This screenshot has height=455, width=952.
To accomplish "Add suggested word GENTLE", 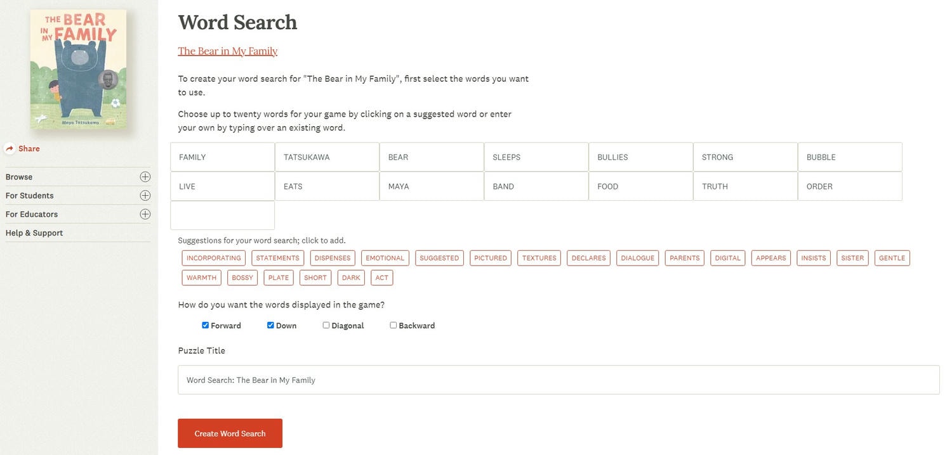I will [892, 258].
